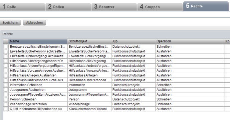Tick the ErweiterteSucheVorgangFachkraefte row checkbox
Screen dimensions: 230x120
6,56
